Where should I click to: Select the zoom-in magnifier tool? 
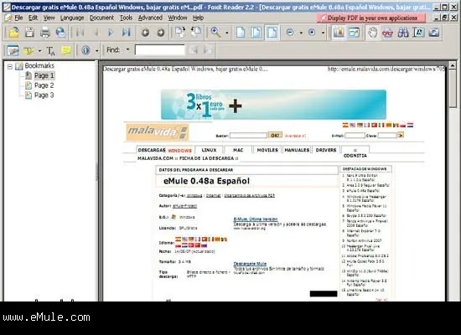tap(215, 33)
